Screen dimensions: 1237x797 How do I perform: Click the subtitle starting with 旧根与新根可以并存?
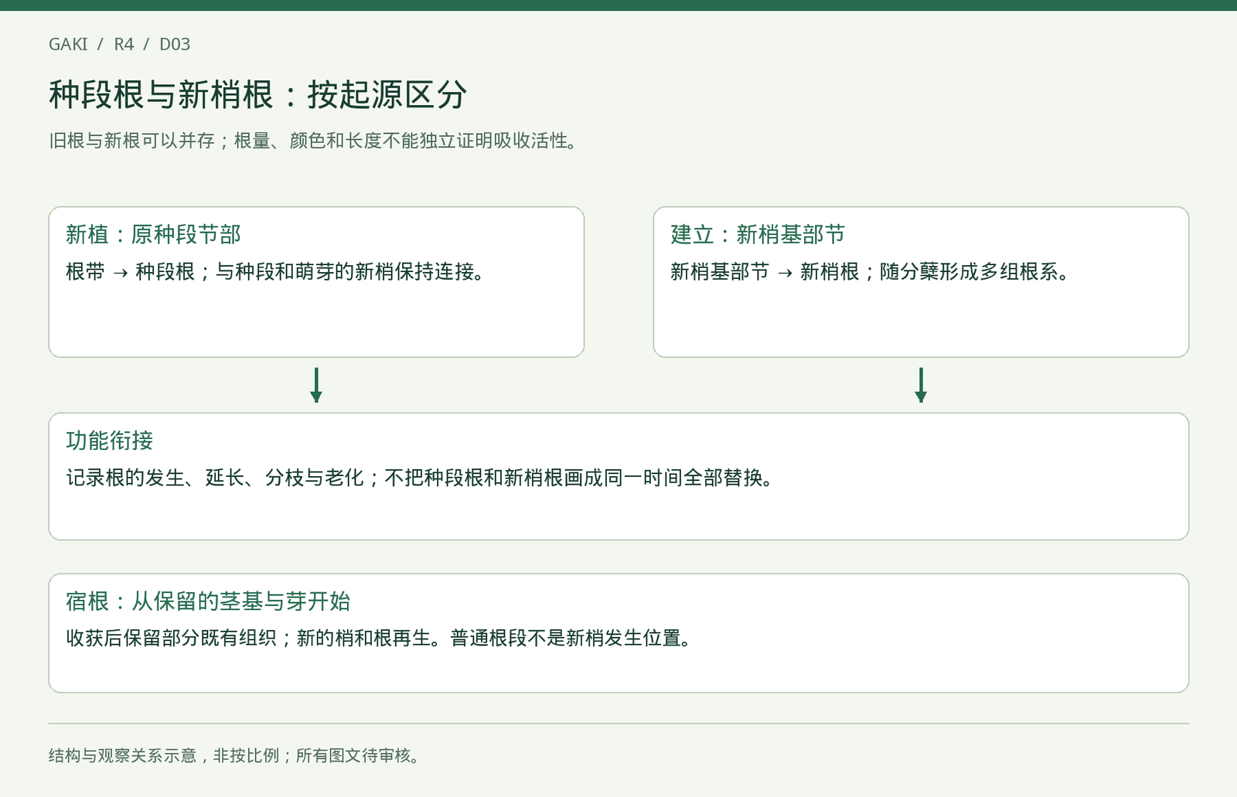click(x=313, y=141)
